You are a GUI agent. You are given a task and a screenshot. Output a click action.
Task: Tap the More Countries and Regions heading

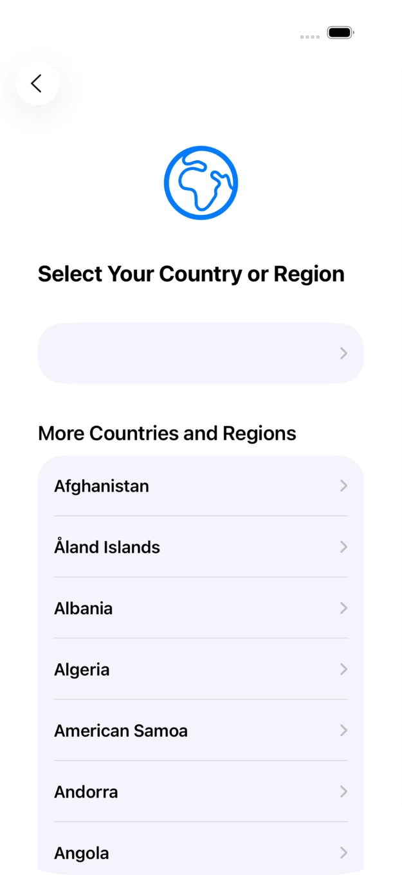click(x=167, y=433)
